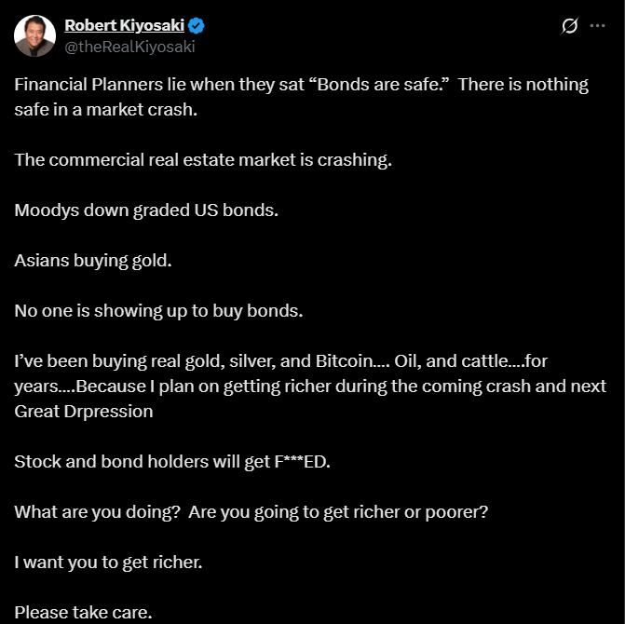Click the "Please take care" closing line
Screen dimensions: 625x624
83,613
